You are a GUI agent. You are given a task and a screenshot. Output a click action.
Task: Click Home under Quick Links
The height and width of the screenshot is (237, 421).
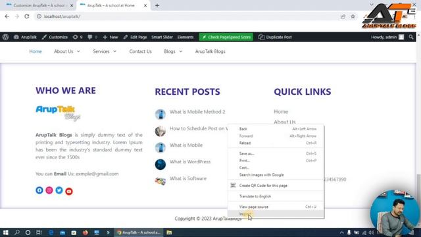coord(281,111)
